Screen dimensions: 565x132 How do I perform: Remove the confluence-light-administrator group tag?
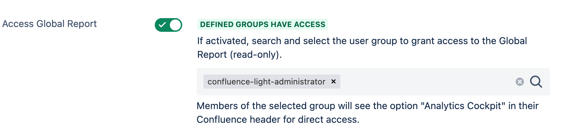tap(334, 81)
